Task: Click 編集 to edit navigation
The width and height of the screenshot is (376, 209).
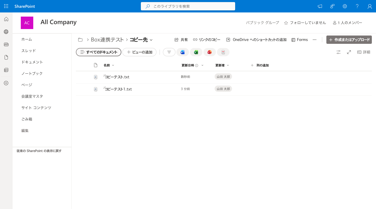Action: 25,130
